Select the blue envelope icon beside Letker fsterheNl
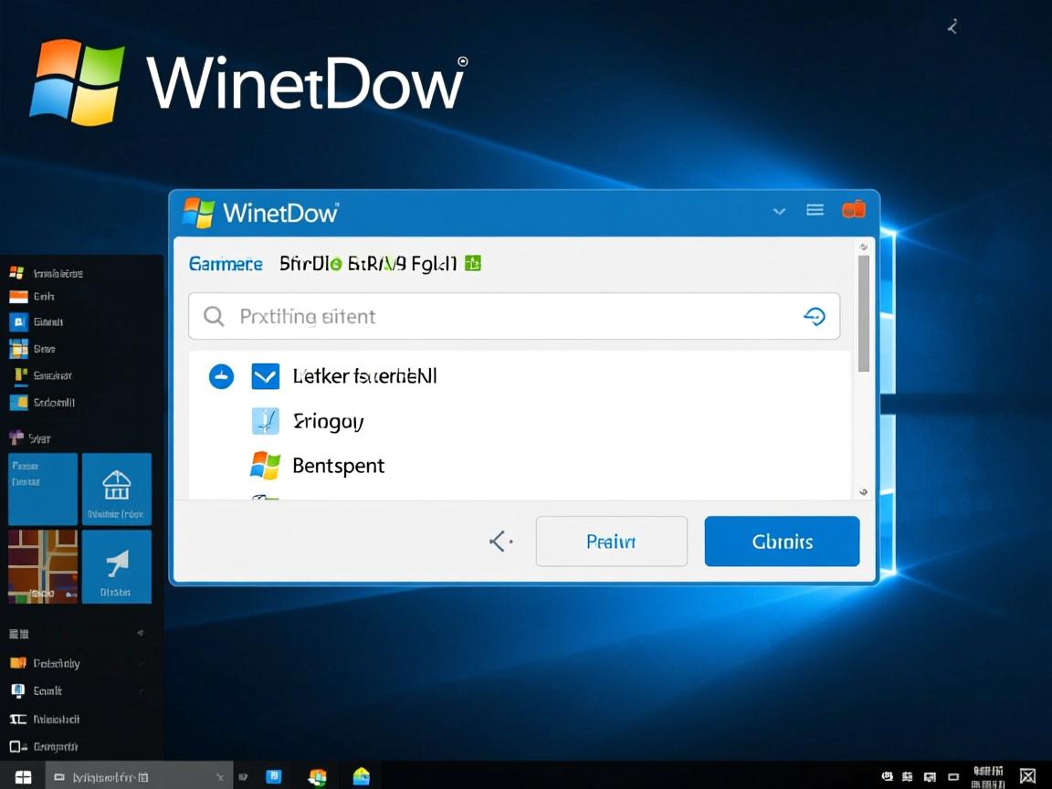 click(x=265, y=375)
